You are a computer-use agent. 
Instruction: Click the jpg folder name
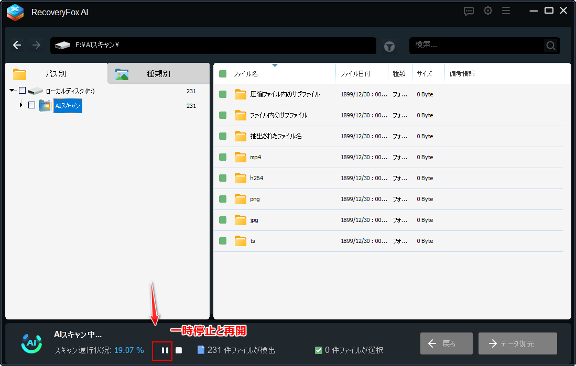point(254,220)
